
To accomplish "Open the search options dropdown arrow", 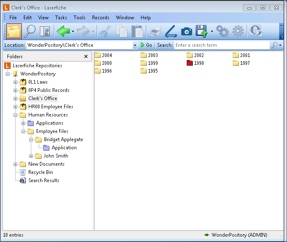I will click(280, 45).
